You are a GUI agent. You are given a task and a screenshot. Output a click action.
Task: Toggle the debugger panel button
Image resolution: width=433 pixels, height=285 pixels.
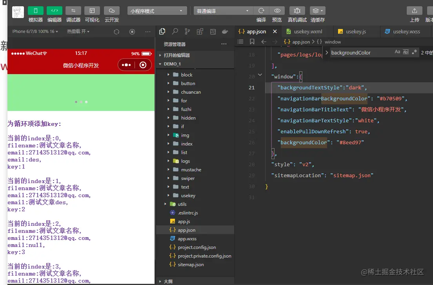[73, 11]
